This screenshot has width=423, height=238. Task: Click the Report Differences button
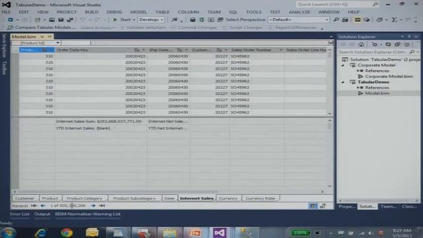292,28
